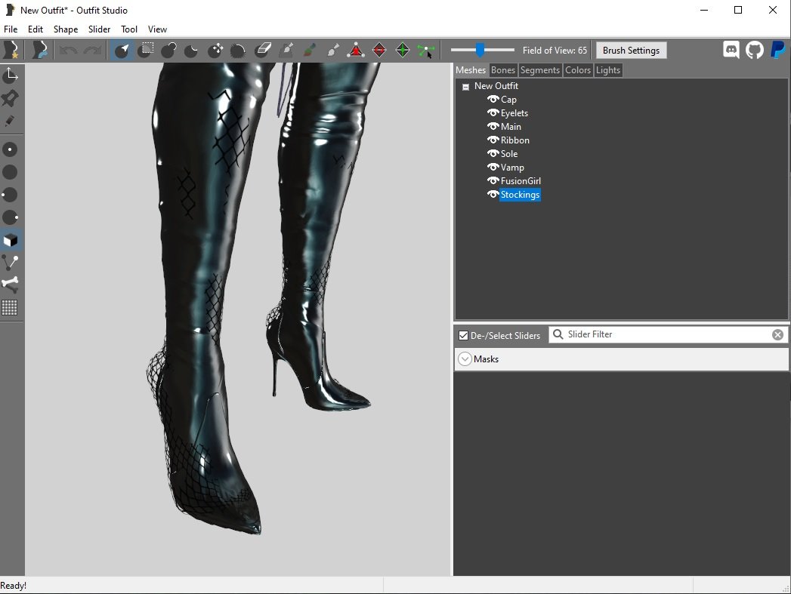791x594 pixels.
Task: Open the GitHub link icon
Action: point(754,51)
